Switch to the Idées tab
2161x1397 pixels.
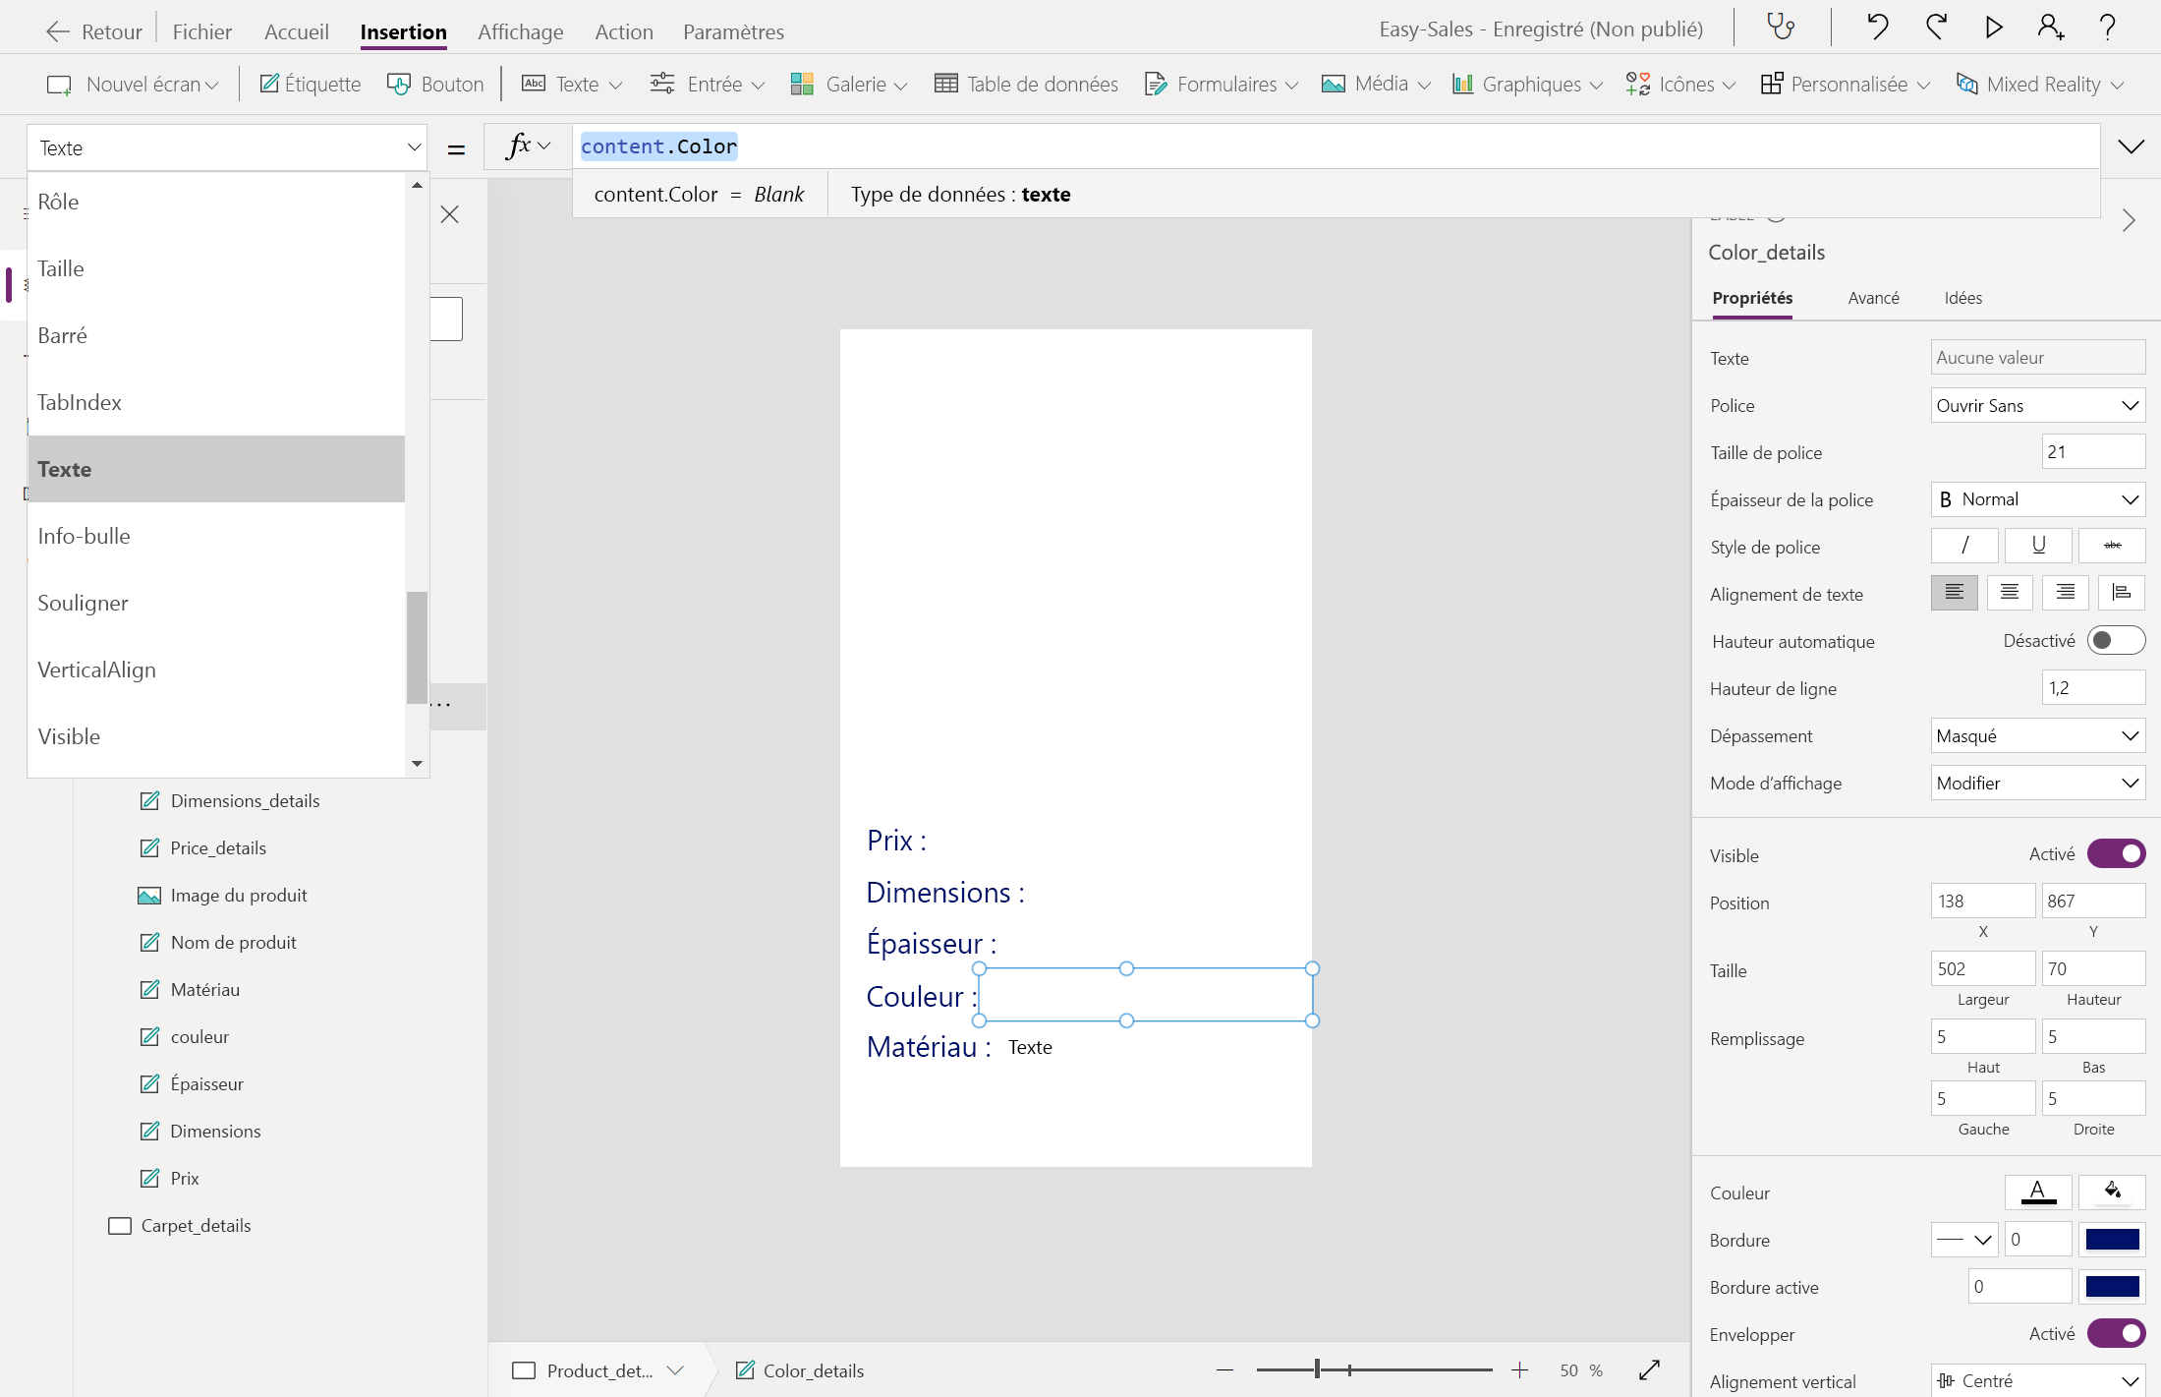tap(1962, 298)
